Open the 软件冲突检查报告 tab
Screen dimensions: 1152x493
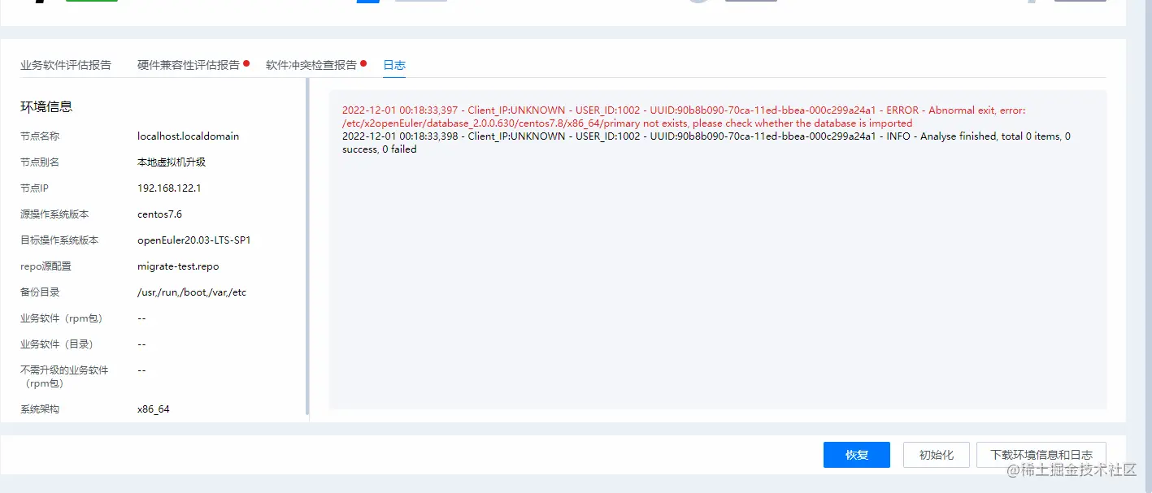click(x=311, y=65)
